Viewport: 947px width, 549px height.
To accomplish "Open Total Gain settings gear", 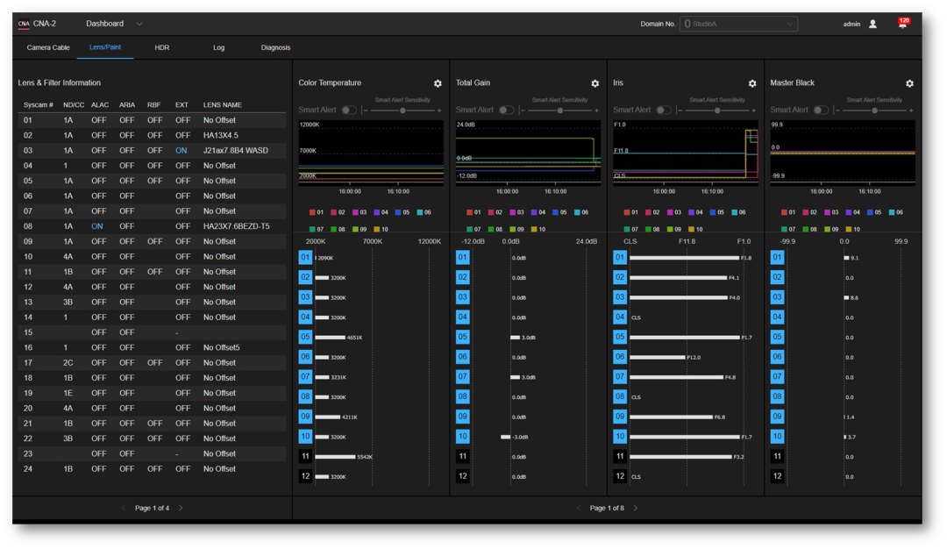I will tap(595, 83).
